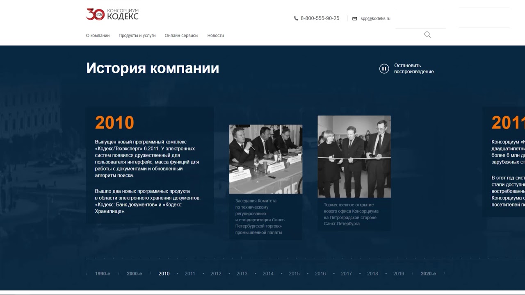Open the search magnifier icon
525x295 pixels.
tap(427, 35)
